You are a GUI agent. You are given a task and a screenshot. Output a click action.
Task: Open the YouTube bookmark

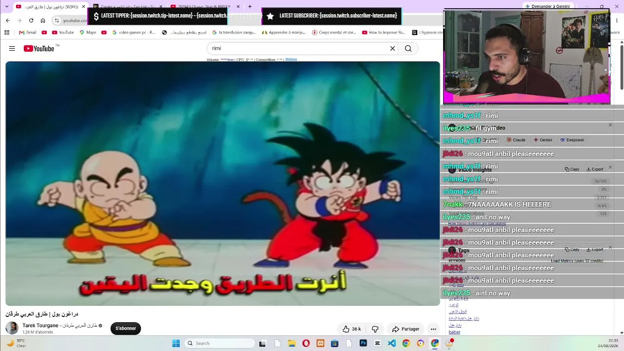pos(62,33)
